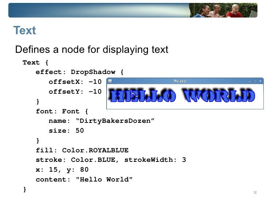
Task: Maximize the My app window
Action: (255, 81)
